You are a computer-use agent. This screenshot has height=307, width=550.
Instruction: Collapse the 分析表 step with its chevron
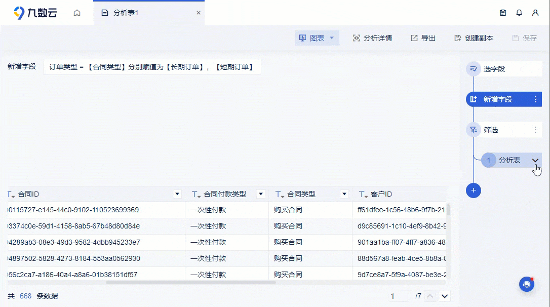535,160
